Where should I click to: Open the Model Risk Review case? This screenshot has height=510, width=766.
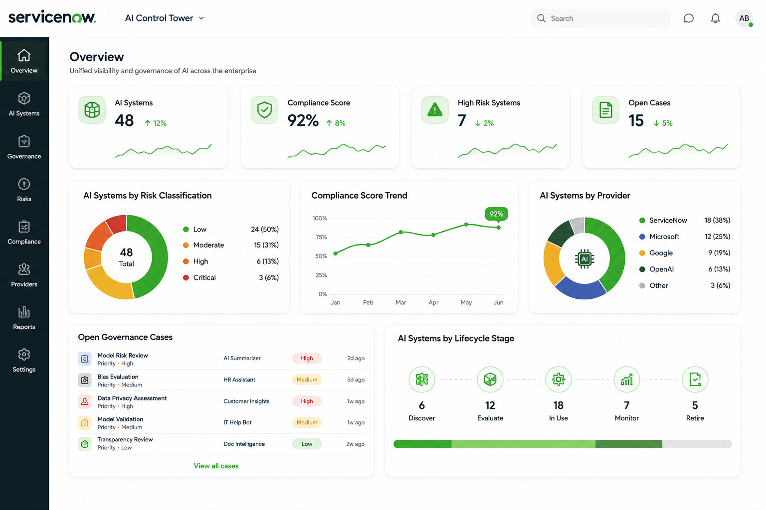click(x=221, y=359)
